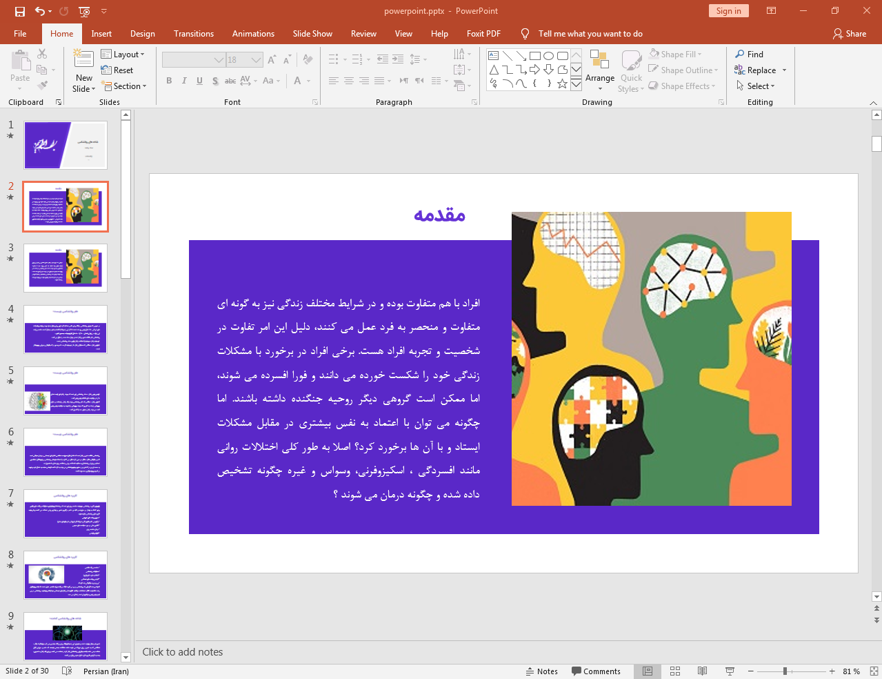Open Quick Styles gallery

(x=631, y=71)
